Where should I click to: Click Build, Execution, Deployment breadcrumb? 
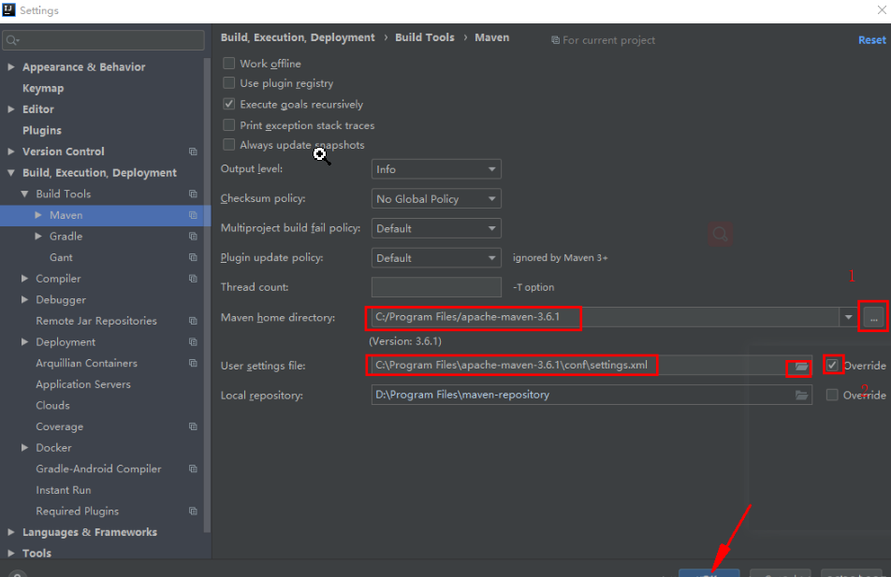[298, 37]
